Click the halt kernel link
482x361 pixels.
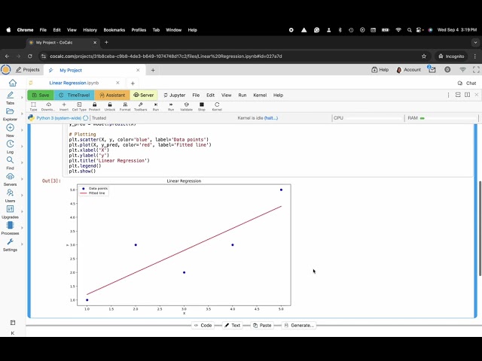(271, 118)
